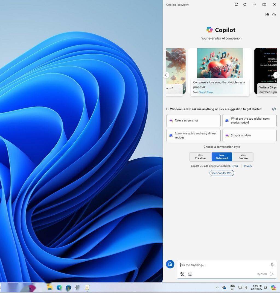Image resolution: width=280 pixels, height=293 pixels.
Task: Open the three-dots more options menu
Action: [254, 5]
